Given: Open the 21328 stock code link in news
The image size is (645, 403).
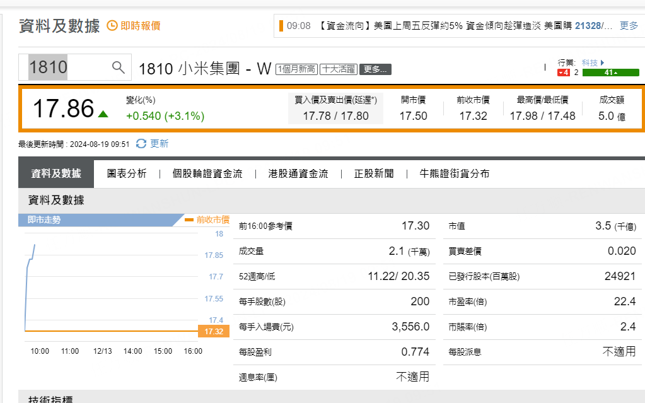Looking at the screenshot, I should [588, 25].
